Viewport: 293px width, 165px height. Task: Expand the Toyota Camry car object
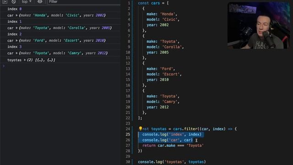pos(16,53)
